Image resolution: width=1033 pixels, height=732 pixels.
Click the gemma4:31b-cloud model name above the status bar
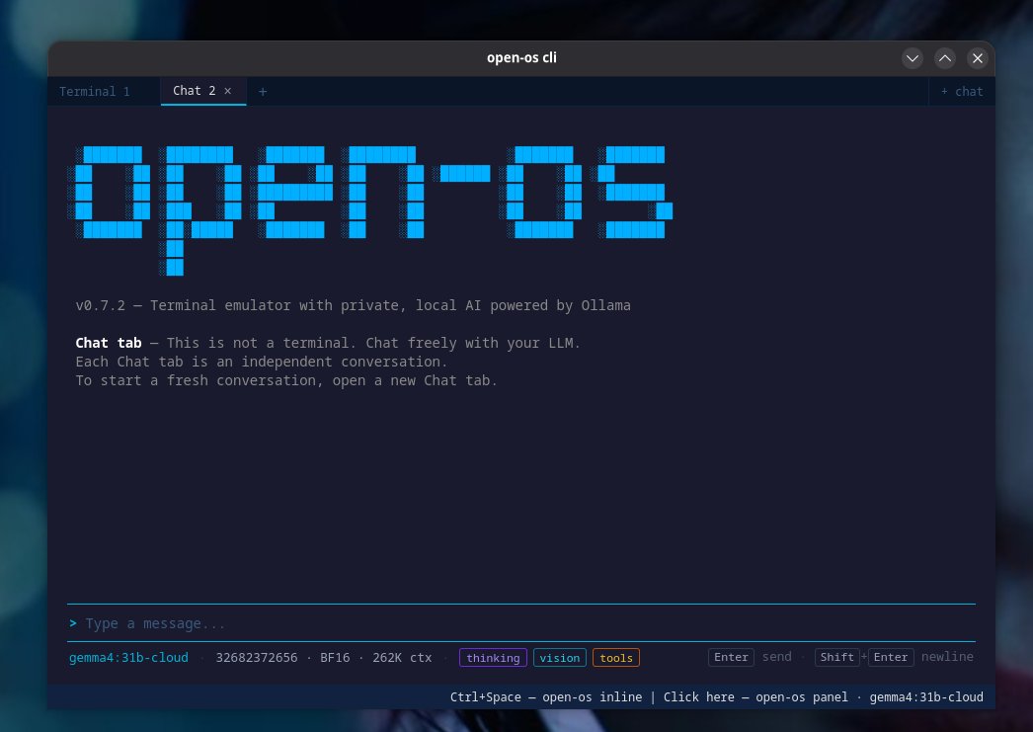(128, 658)
